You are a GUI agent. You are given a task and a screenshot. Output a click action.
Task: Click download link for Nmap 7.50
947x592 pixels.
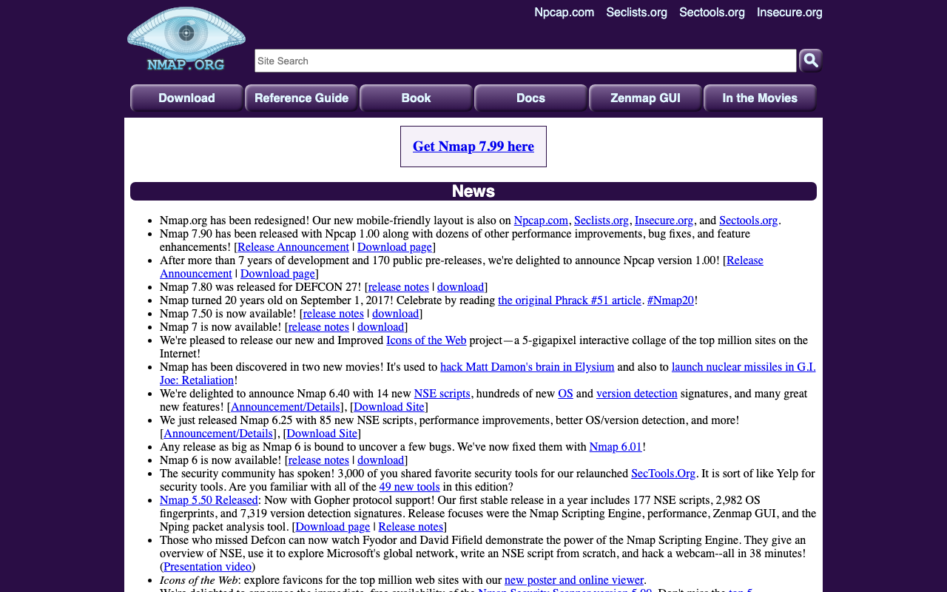click(395, 314)
